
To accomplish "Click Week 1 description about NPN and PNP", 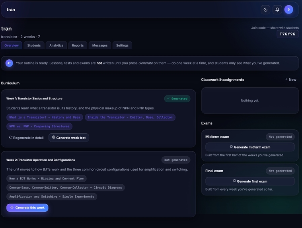I will (80, 108).
